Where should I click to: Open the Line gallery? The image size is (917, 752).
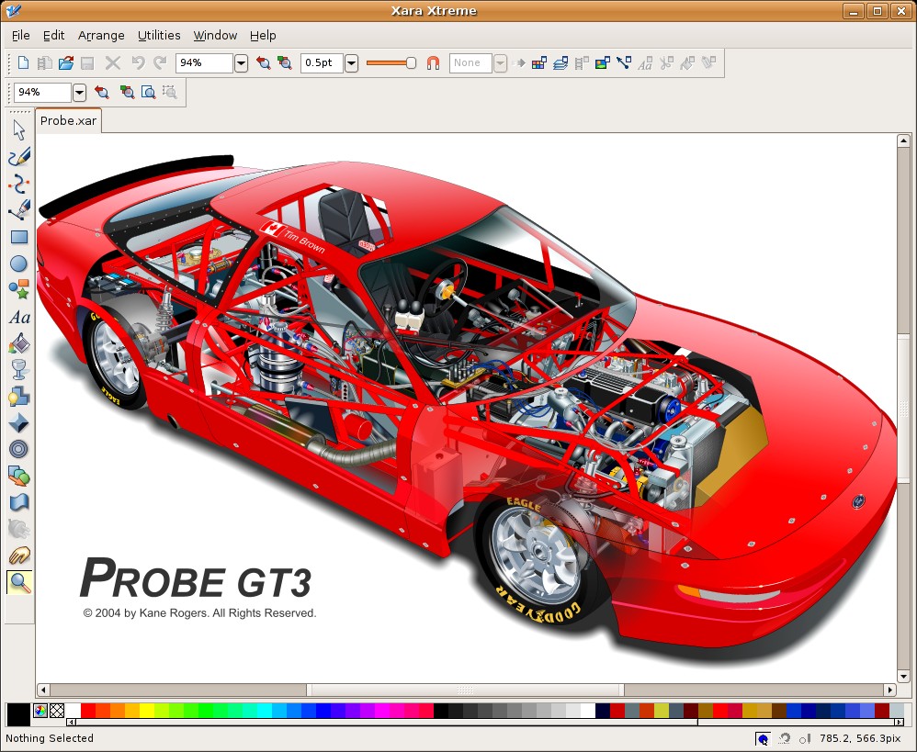point(623,62)
